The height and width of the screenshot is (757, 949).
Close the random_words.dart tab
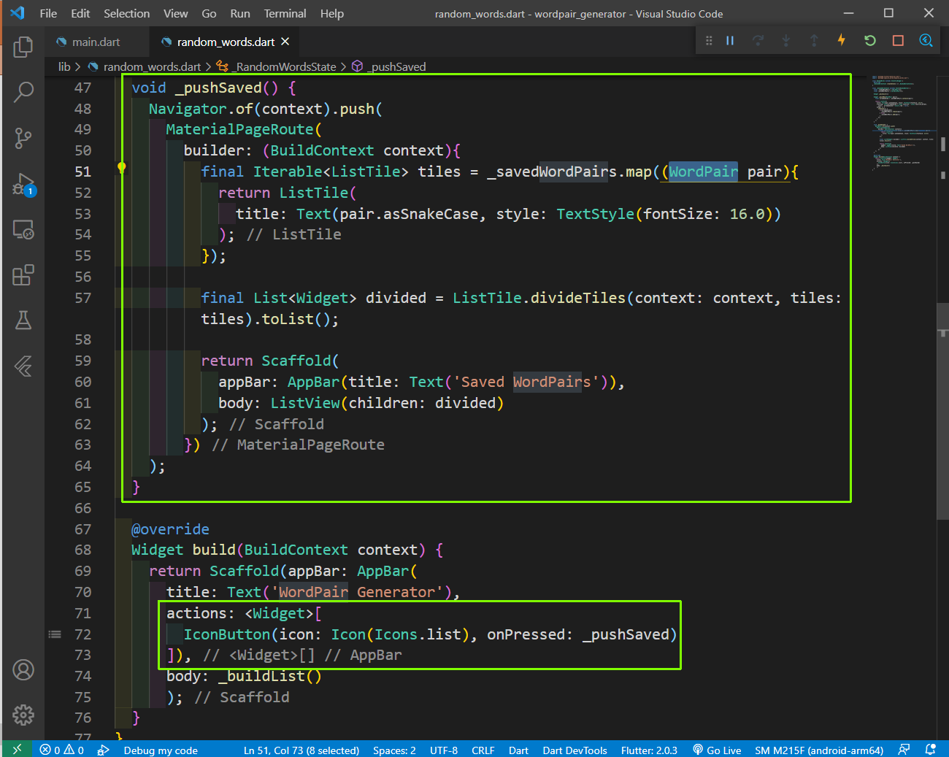[x=285, y=42]
